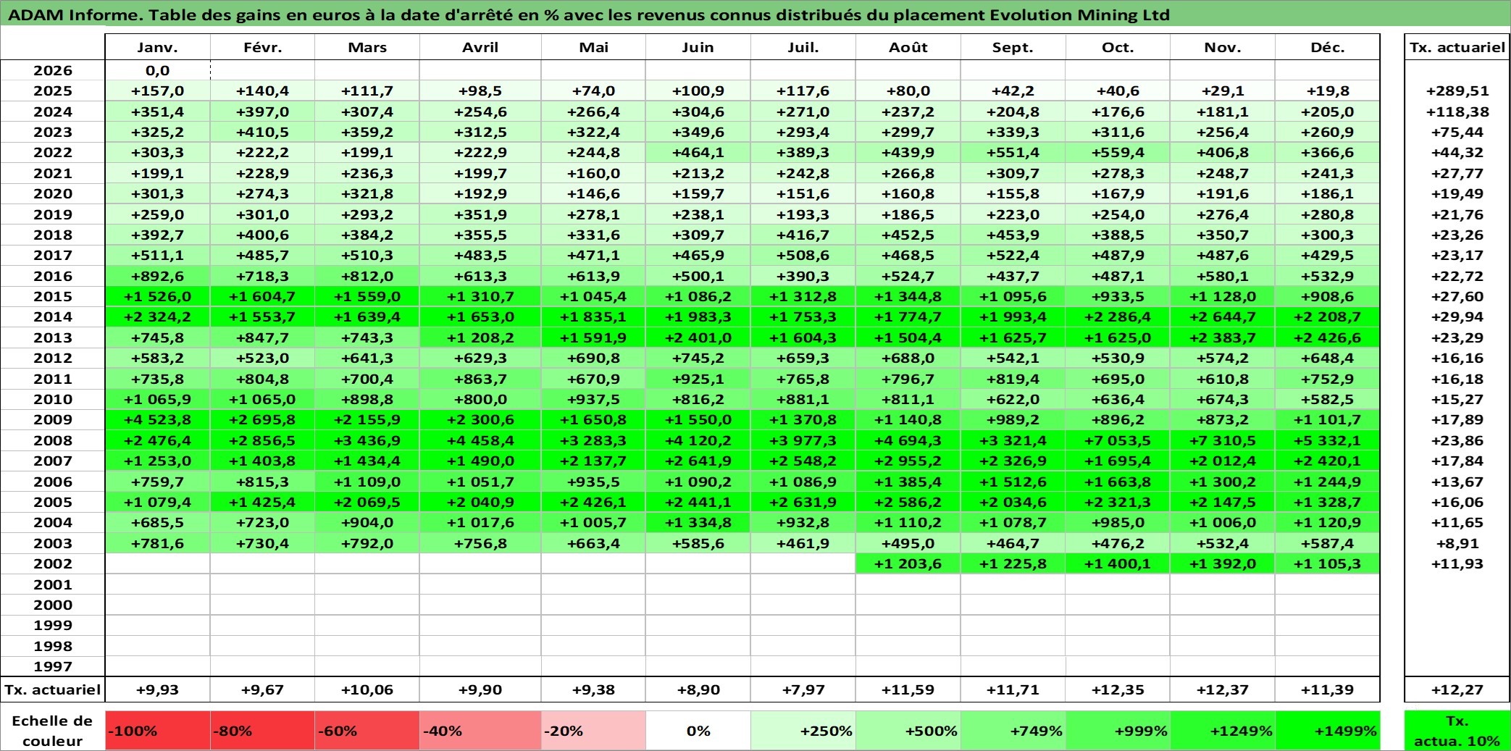The image size is (1511, 751).
Task: Click the +749% color scale swatch
Action: click(1013, 731)
